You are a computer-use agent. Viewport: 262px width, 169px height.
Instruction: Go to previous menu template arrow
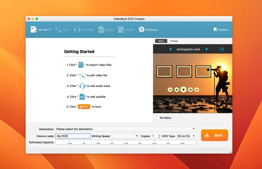point(170,49)
